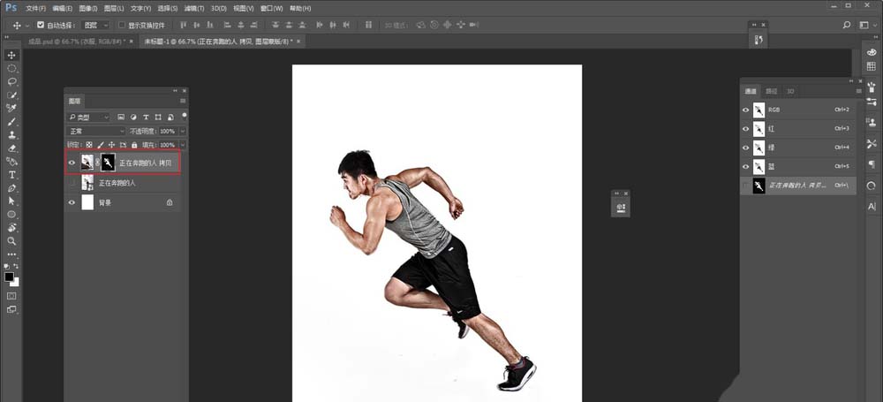Open the Paragraph panel icon
The height and width of the screenshot is (402, 883).
tap(872, 164)
